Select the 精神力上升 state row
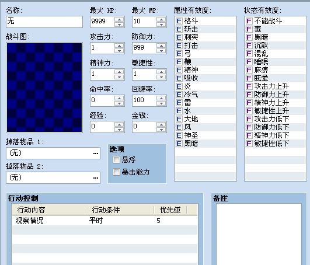 [276, 103]
